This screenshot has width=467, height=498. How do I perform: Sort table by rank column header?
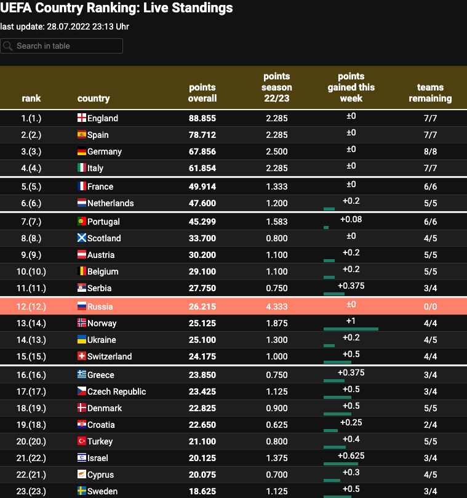click(x=31, y=98)
